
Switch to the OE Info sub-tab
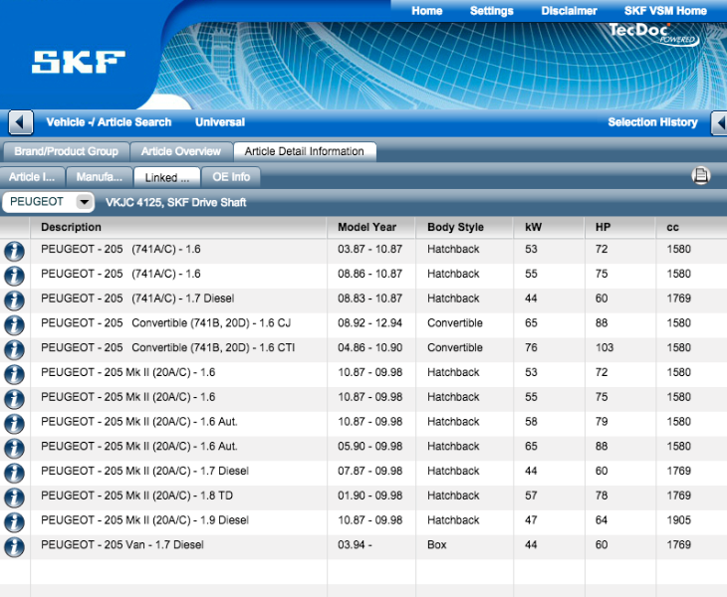(231, 177)
